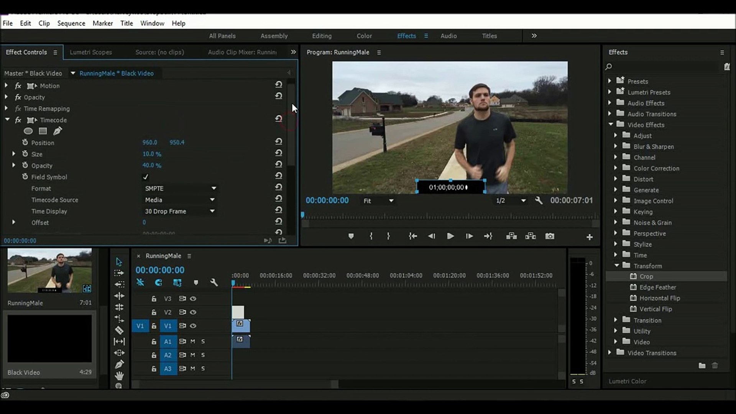This screenshot has width=736, height=414.
Task: Click the Export Frame camera icon
Action: tap(550, 236)
